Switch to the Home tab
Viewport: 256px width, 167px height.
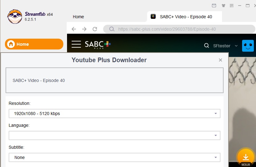[78, 17]
